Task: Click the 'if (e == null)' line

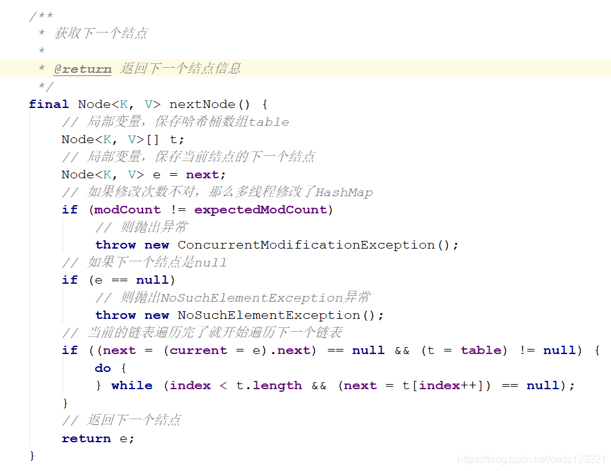Action: click(118, 280)
